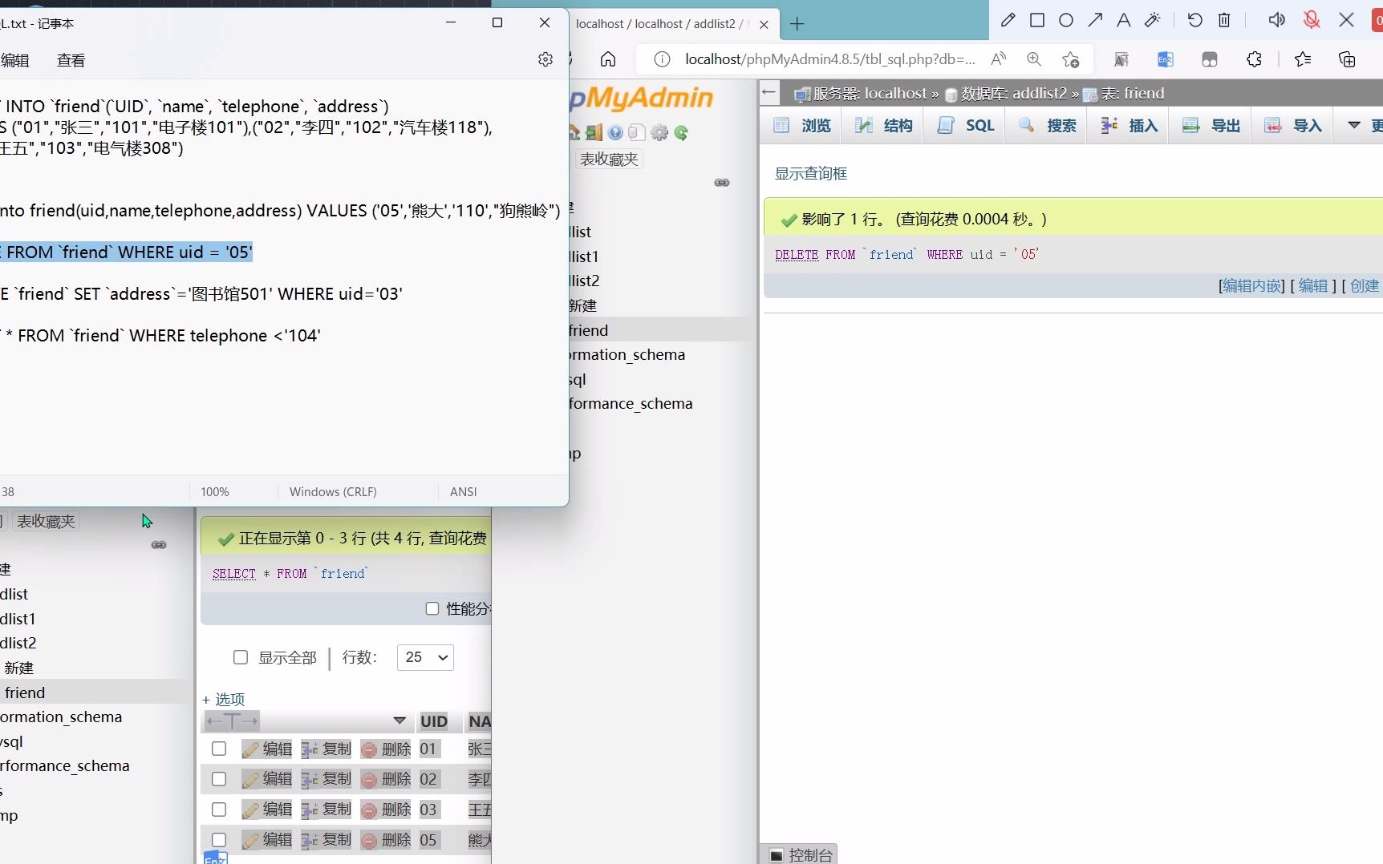The height and width of the screenshot is (864, 1383).
Task: Click the pMyAdmin logo
Action: tap(642, 98)
